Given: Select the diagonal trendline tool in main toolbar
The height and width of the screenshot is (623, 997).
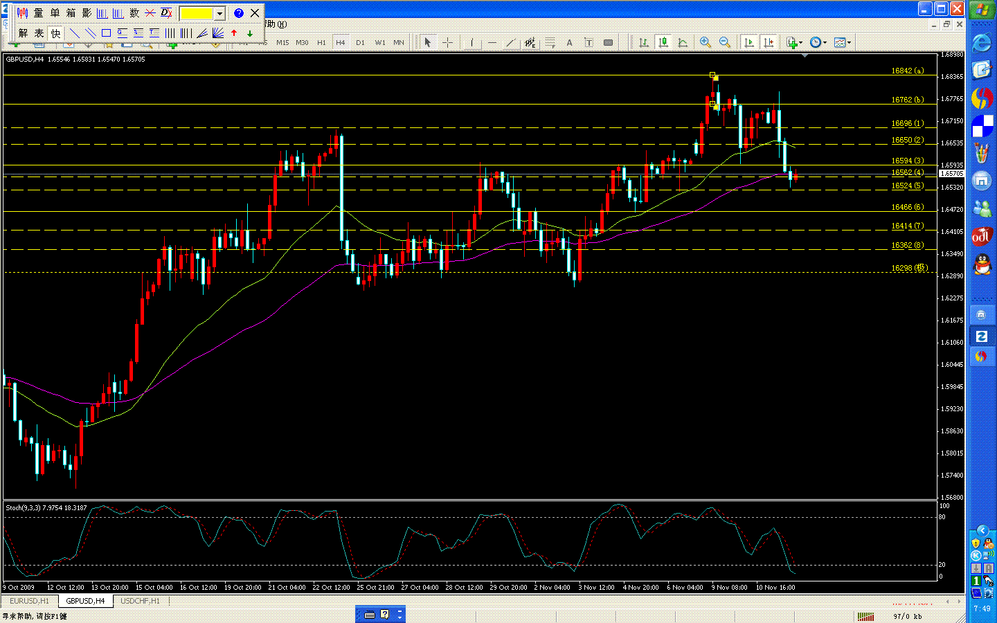Looking at the screenshot, I should coord(511,42).
